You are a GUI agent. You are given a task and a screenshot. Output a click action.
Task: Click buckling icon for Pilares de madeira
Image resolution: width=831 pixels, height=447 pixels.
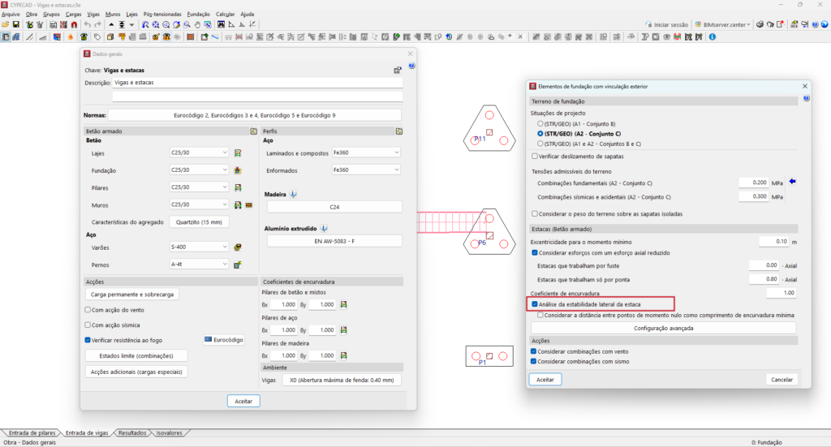pos(343,356)
